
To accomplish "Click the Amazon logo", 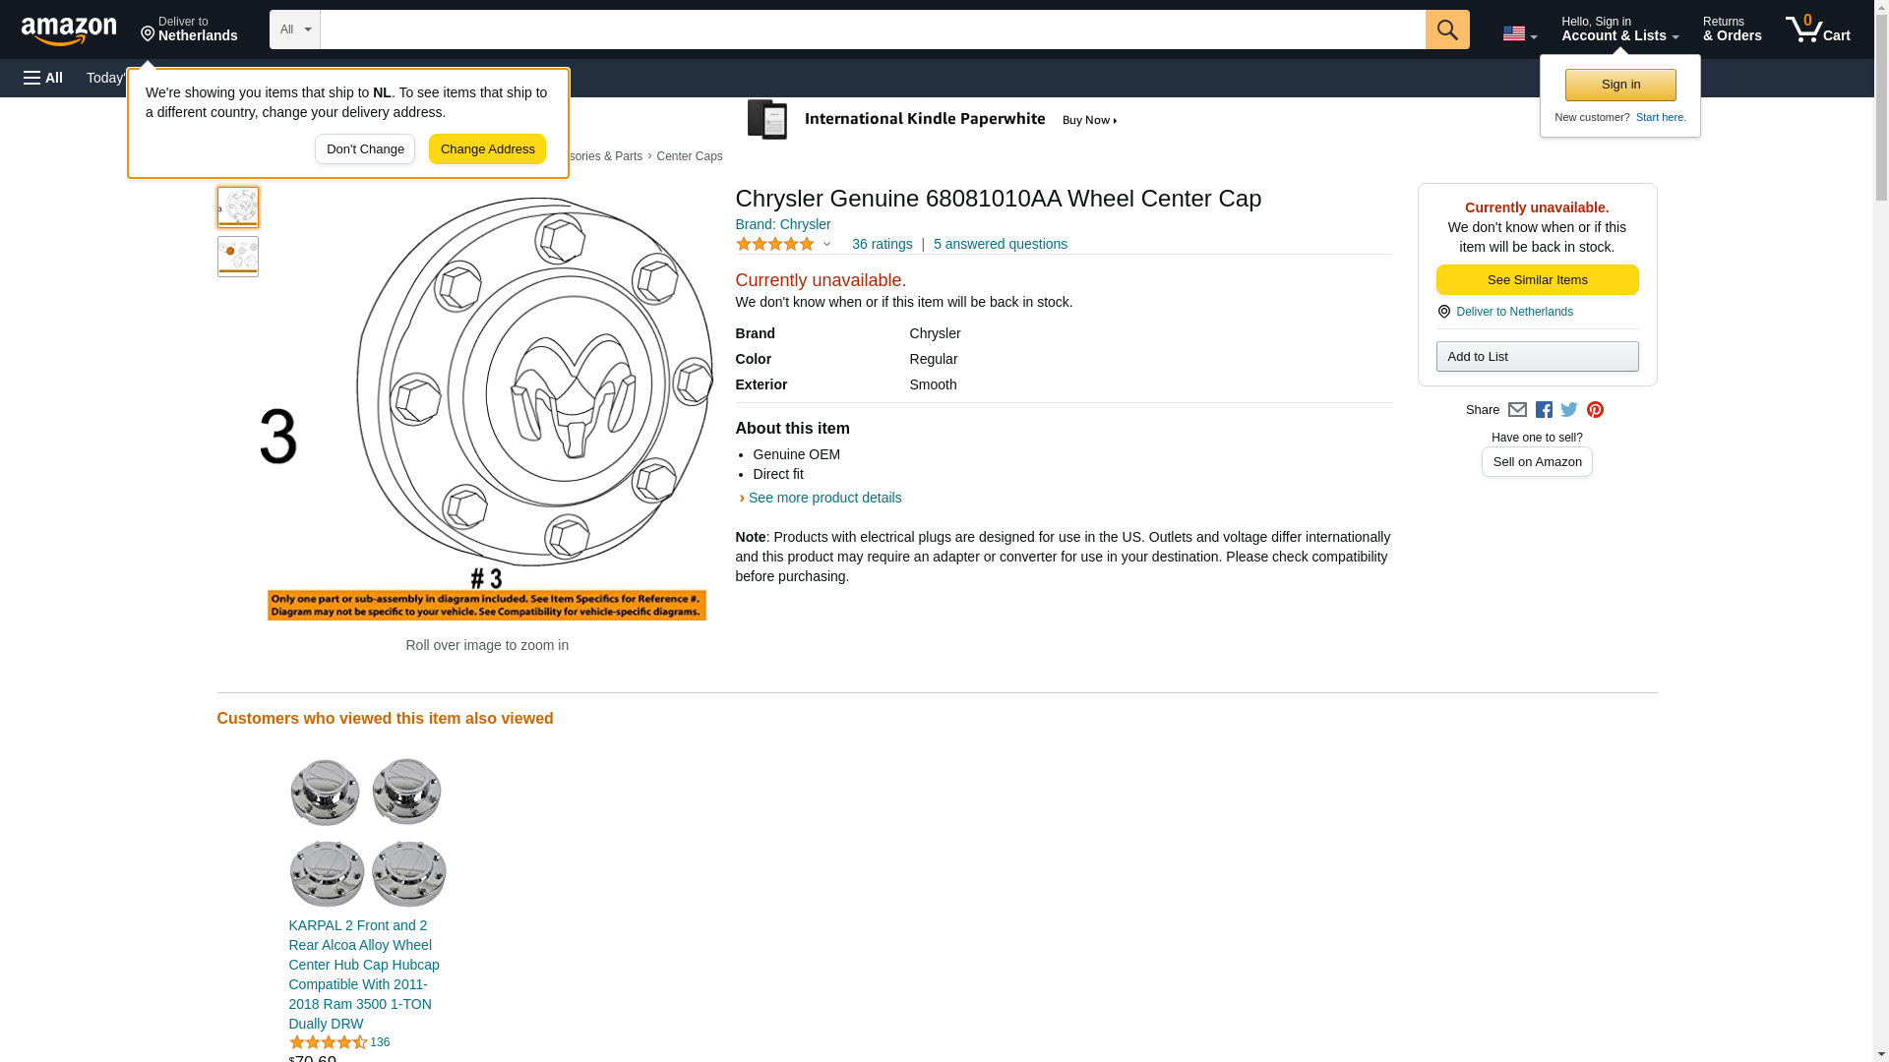I will click(69, 30).
